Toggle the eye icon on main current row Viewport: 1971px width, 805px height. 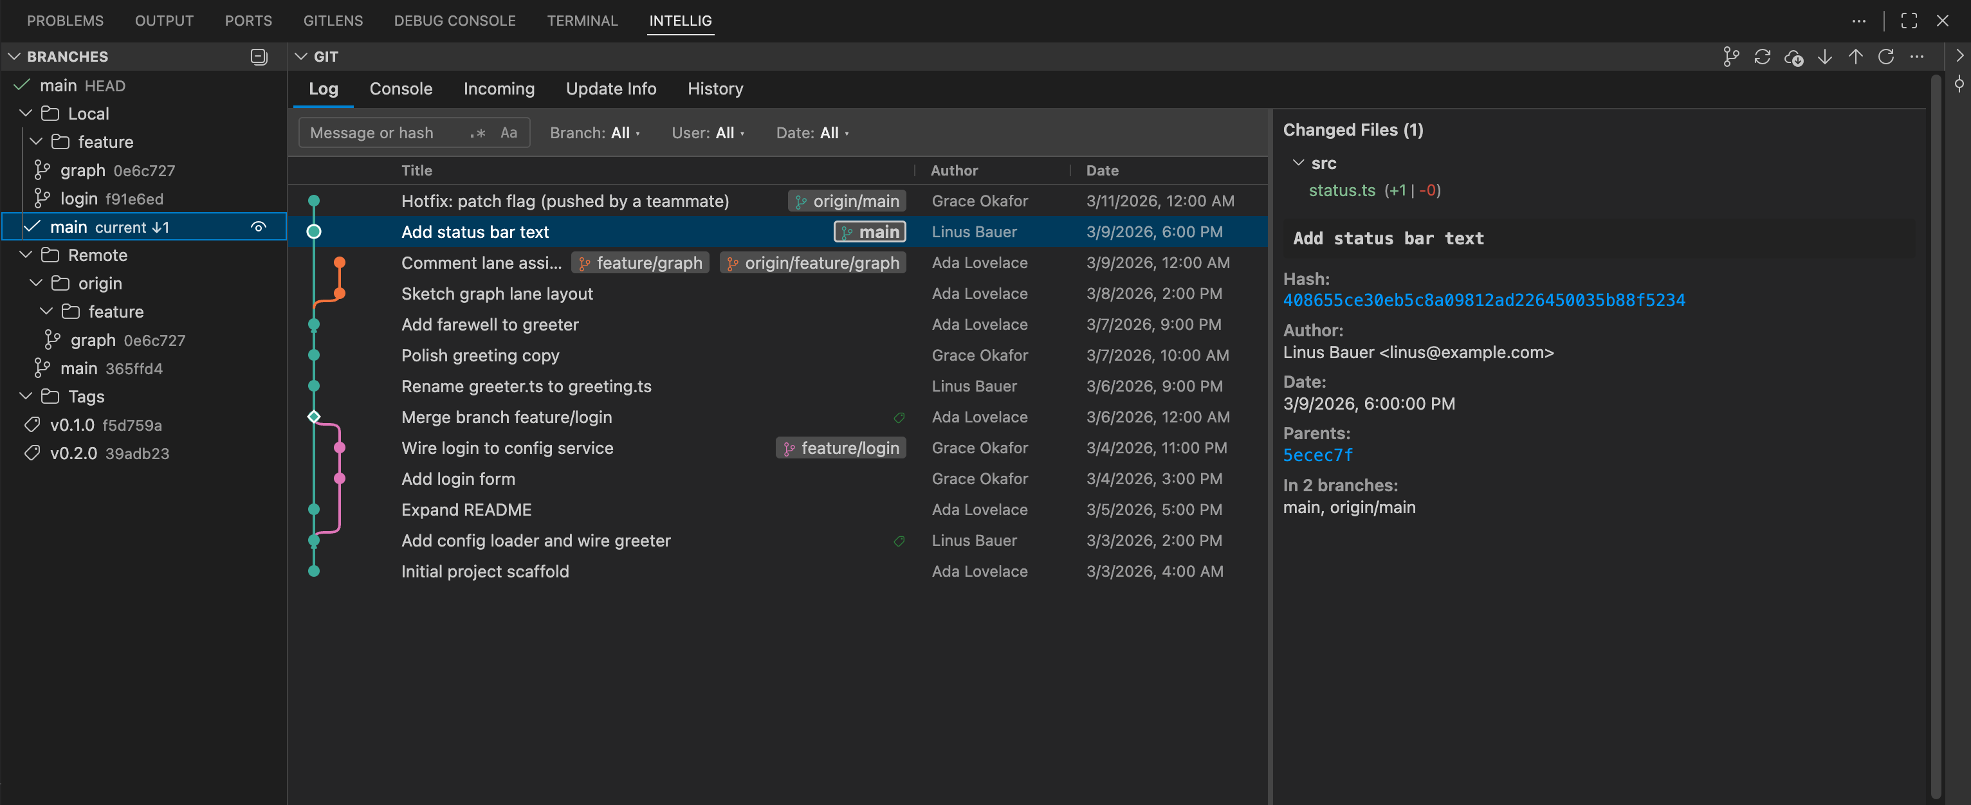pyautogui.click(x=259, y=227)
